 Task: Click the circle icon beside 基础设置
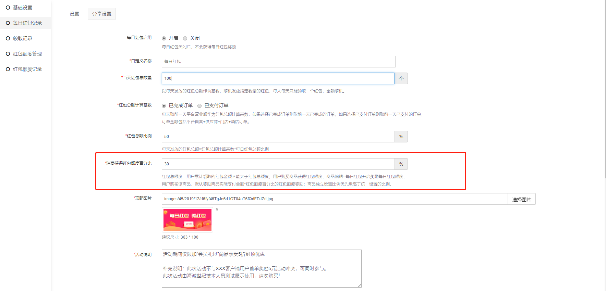(8, 8)
